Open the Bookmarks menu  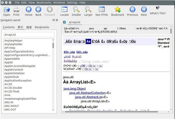point(44,2)
